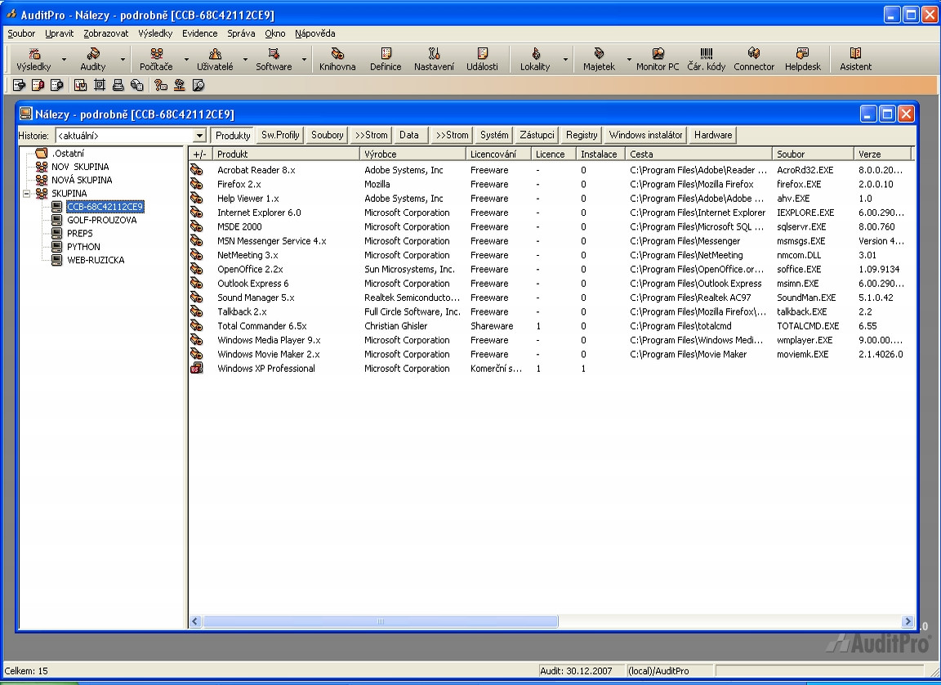Open the Definice icon
This screenshot has width=941, height=685.
coord(386,60)
